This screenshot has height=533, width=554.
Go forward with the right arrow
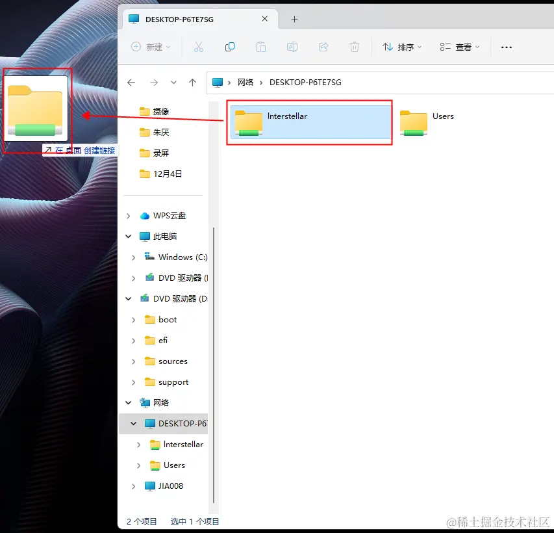pos(154,83)
